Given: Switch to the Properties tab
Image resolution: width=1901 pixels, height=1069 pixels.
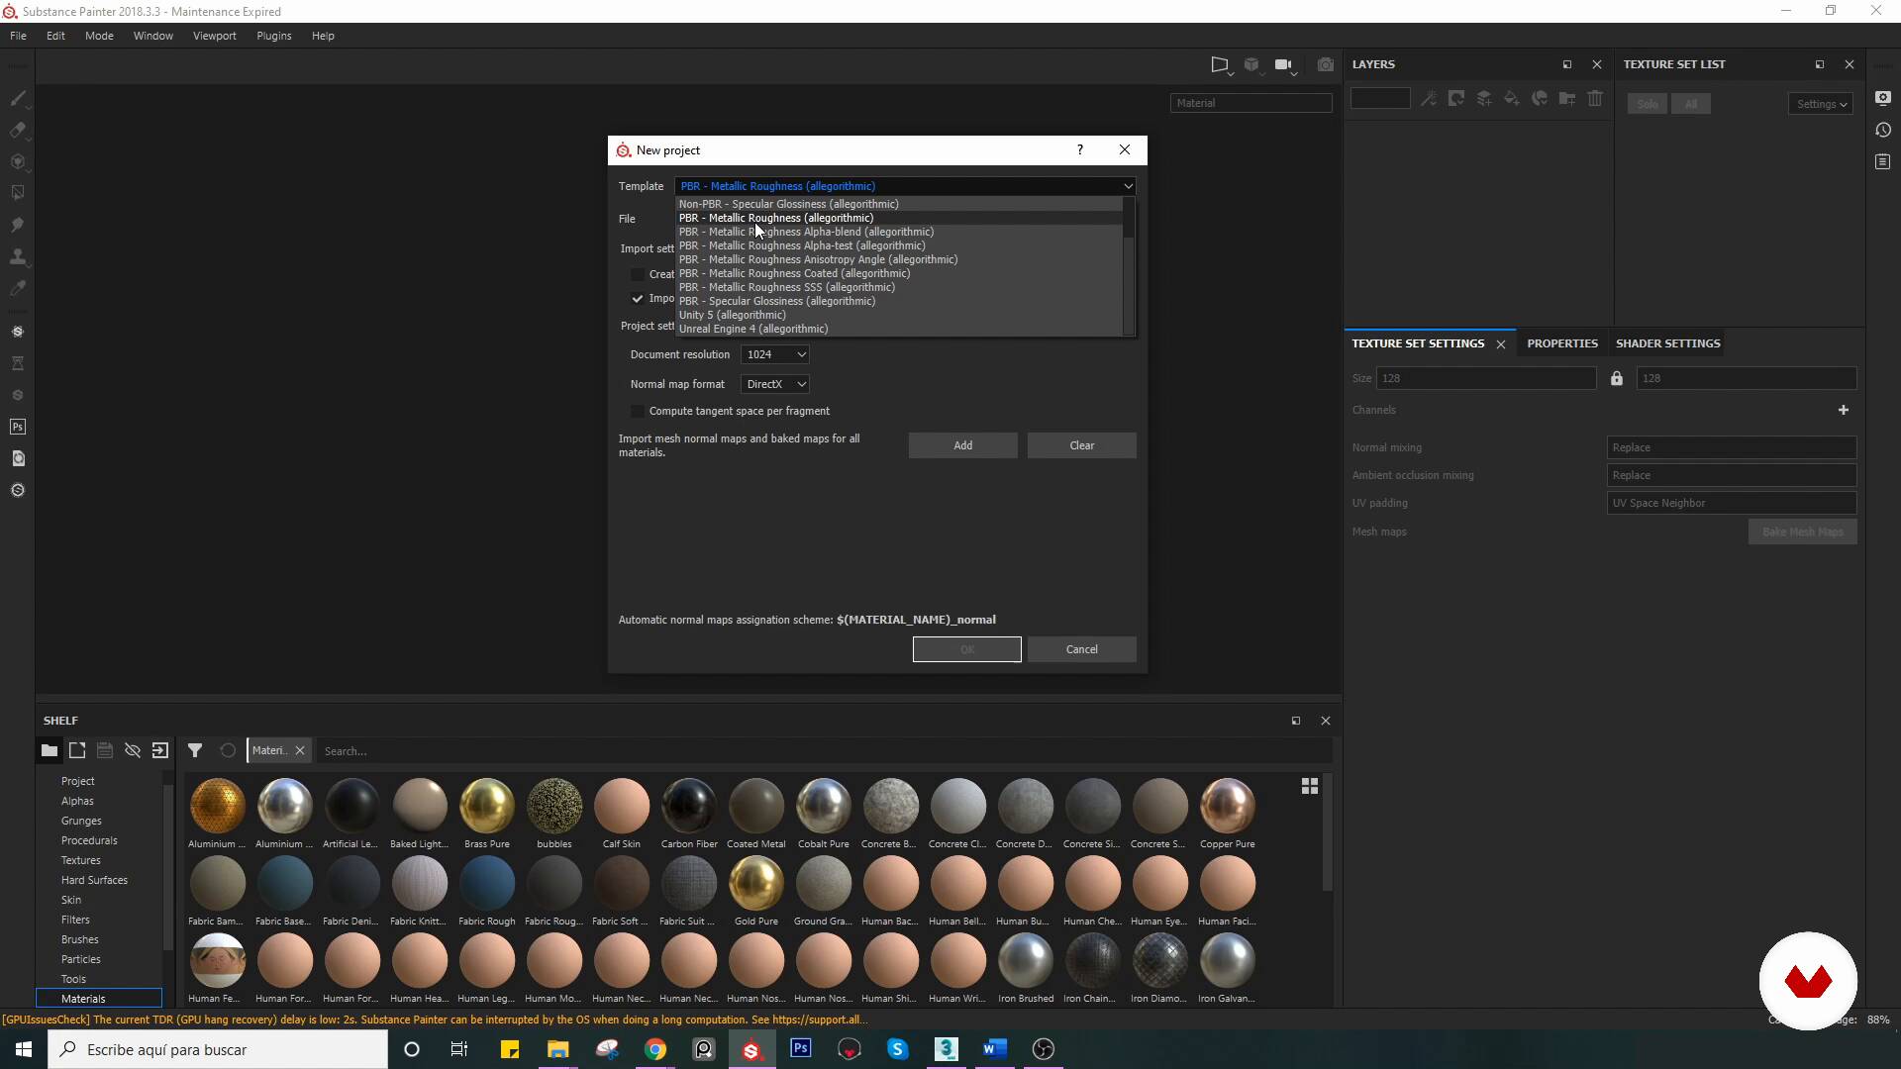Looking at the screenshot, I should coord(1561,343).
